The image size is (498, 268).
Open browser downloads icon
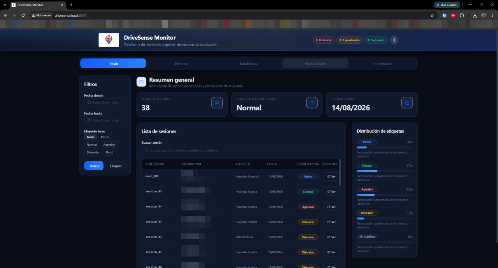pyautogui.click(x=475, y=15)
